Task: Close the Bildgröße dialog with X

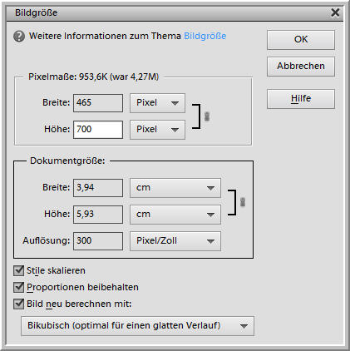Action: click(x=335, y=12)
